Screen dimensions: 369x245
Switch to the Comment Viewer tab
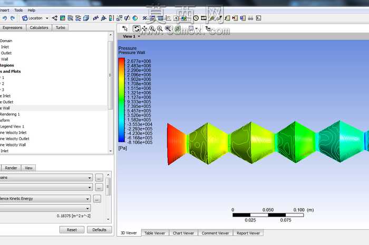pyautogui.click(x=215, y=233)
